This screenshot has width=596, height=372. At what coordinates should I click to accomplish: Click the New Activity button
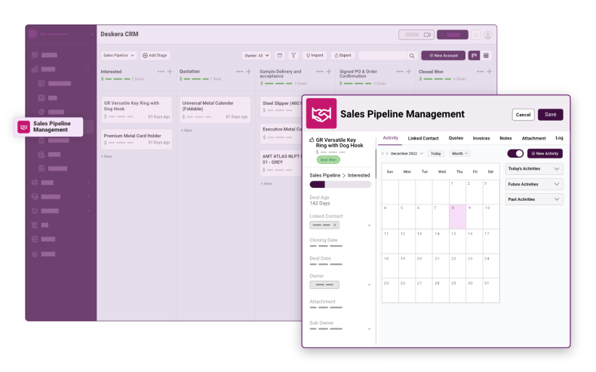pyautogui.click(x=545, y=153)
